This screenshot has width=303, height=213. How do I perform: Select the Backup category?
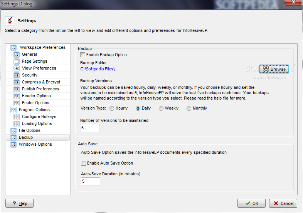pos(38,138)
